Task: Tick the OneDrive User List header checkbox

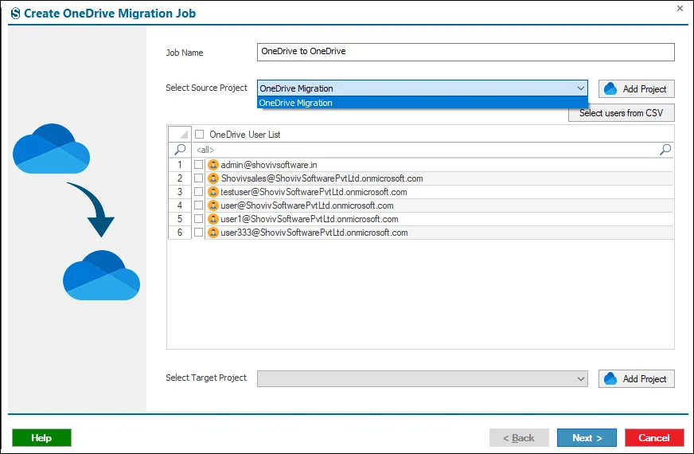Action: [x=200, y=134]
